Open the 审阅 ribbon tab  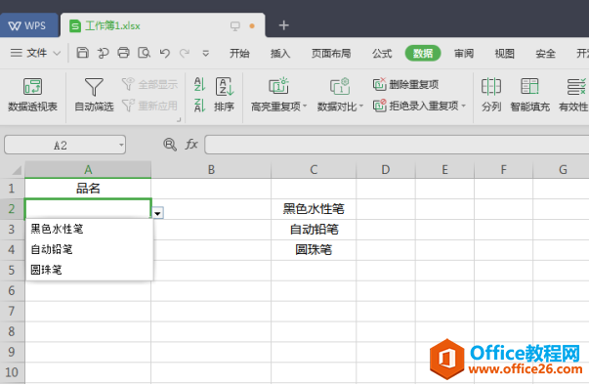pos(464,54)
